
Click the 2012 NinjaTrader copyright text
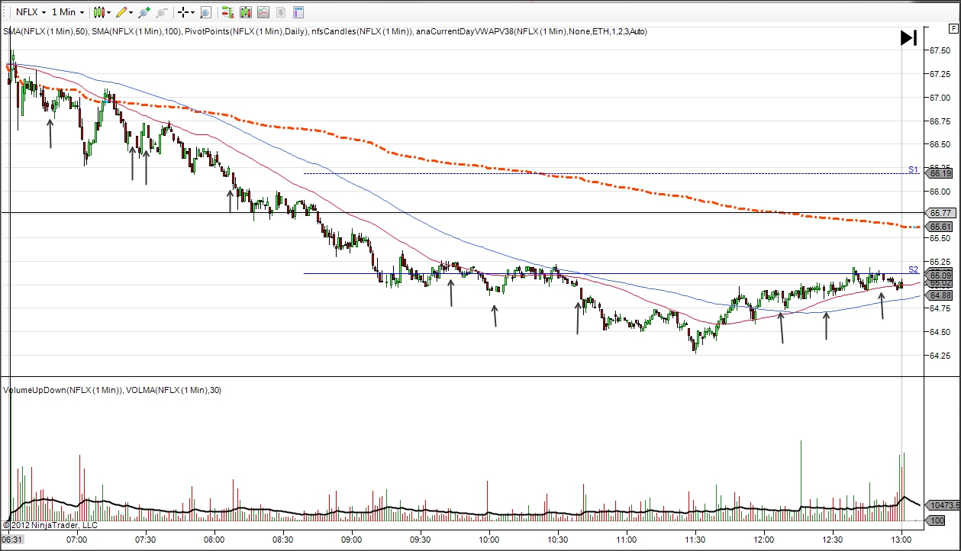tap(50, 525)
